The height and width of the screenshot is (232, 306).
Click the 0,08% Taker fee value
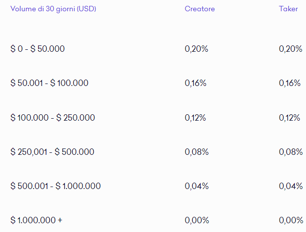click(x=291, y=152)
